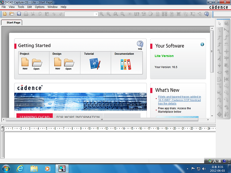Open Windows Explorer from taskbar
The height and width of the screenshot is (173, 231).
34,169
